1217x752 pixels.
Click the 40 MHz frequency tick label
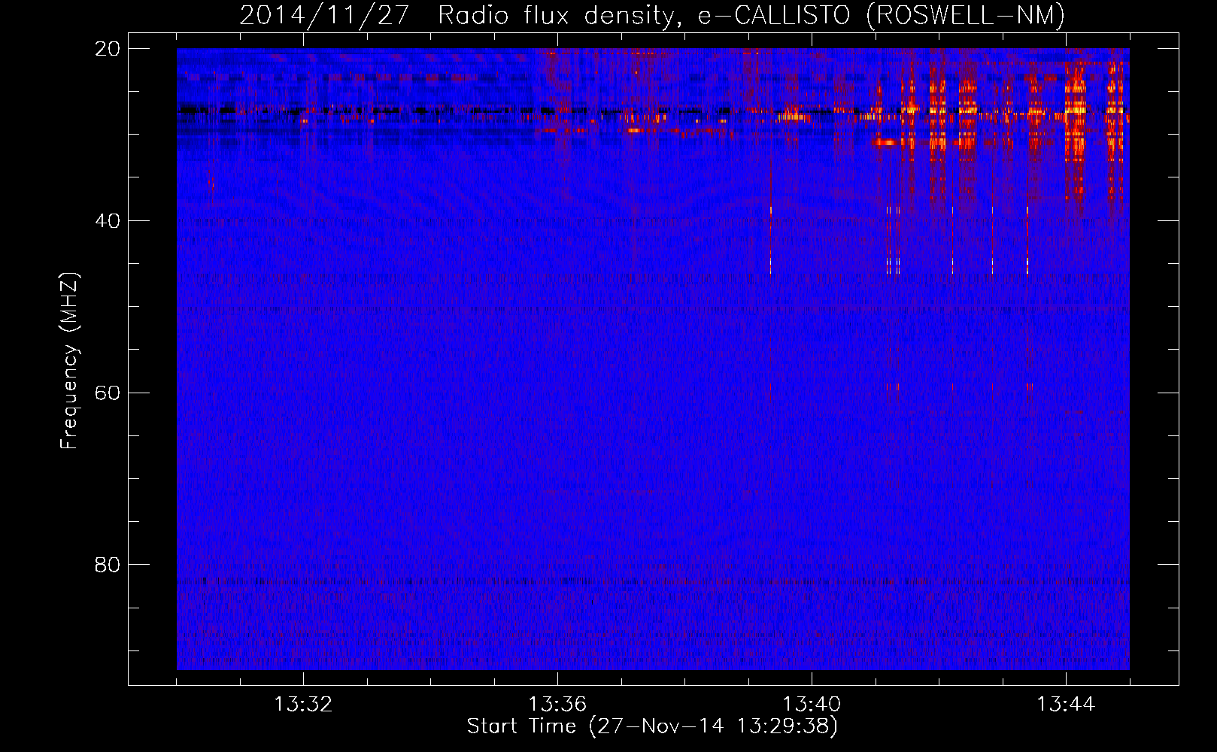pos(108,221)
